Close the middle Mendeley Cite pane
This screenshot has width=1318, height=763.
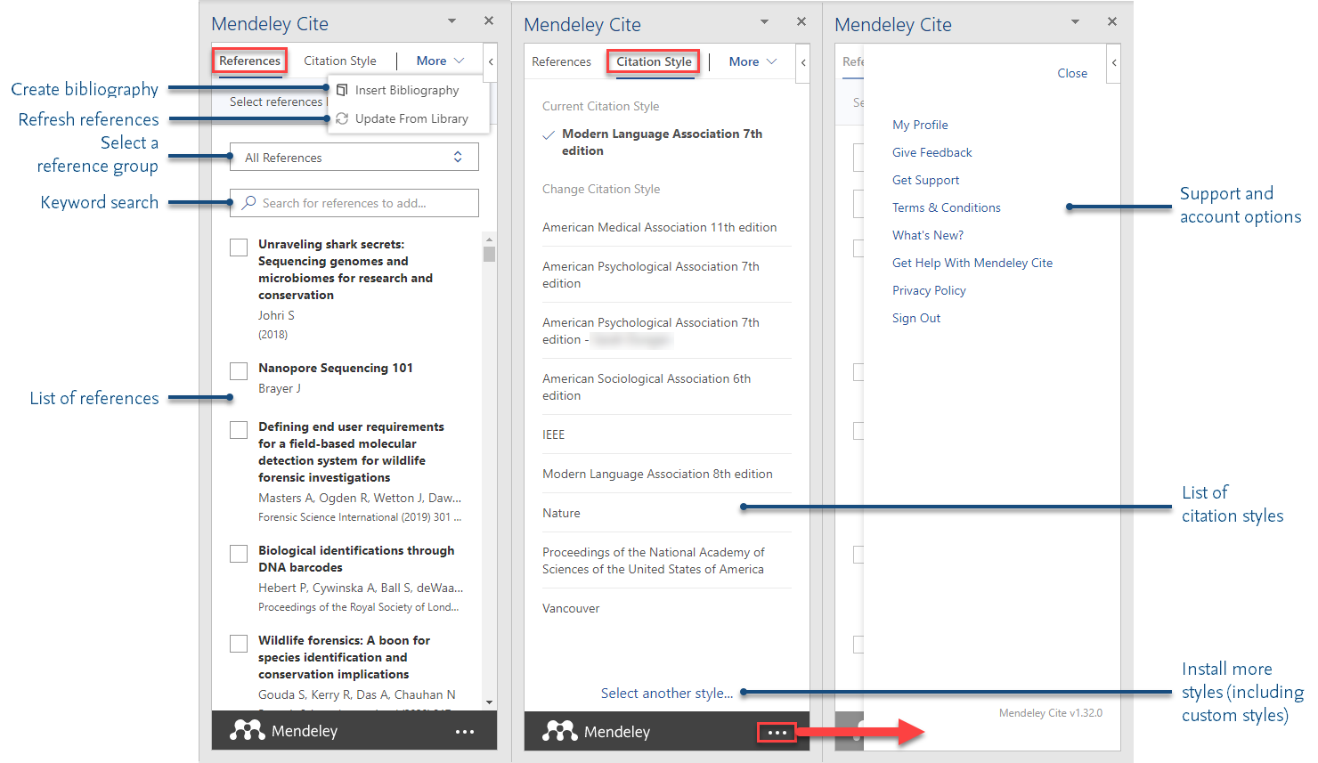801,21
